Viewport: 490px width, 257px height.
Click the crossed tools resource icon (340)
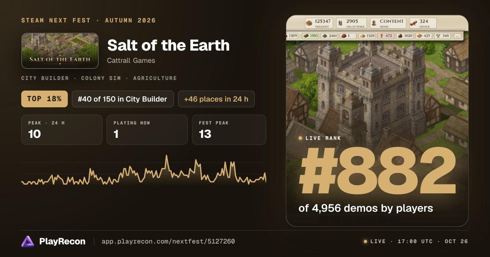(438, 36)
